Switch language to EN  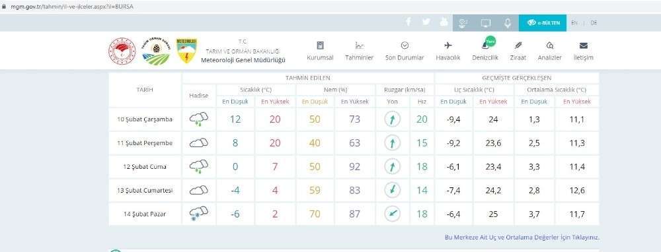[574, 23]
